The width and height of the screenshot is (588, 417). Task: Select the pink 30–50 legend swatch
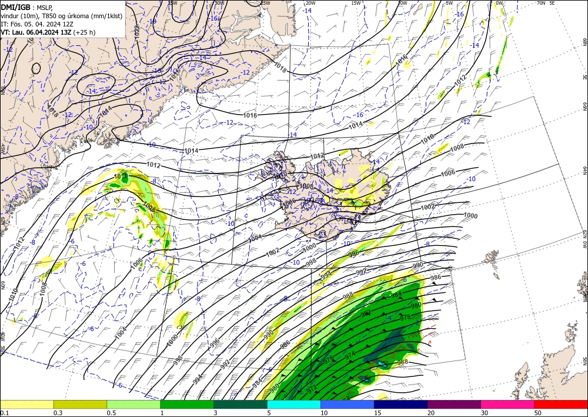[x=508, y=404]
